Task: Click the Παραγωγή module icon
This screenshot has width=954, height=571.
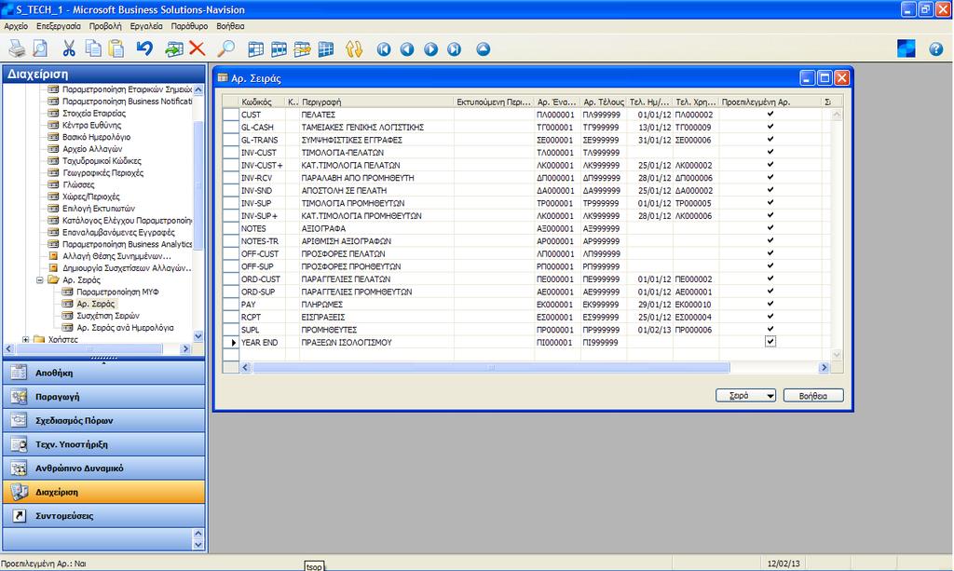Action: pyautogui.click(x=19, y=397)
